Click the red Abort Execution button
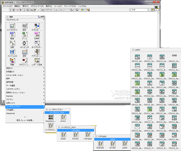This screenshot has width=181, height=151. [17, 10]
